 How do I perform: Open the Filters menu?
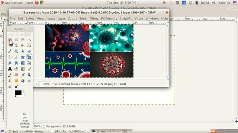click(x=94, y=18)
